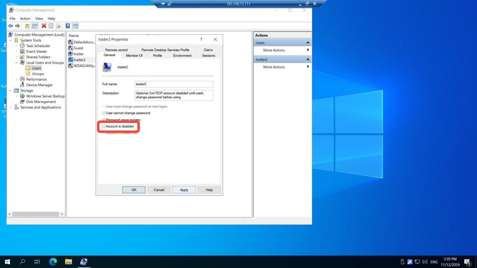
Task: Click the Export List toolbar icon
Action: click(x=59, y=26)
